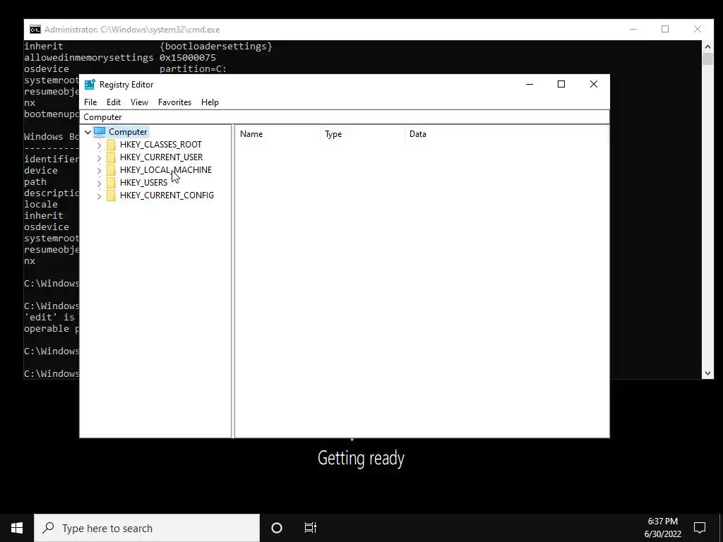Viewport: 723px width, 542px height.
Task: Expand the HKEY_CURRENT_USER key
Action: pyautogui.click(x=99, y=157)
